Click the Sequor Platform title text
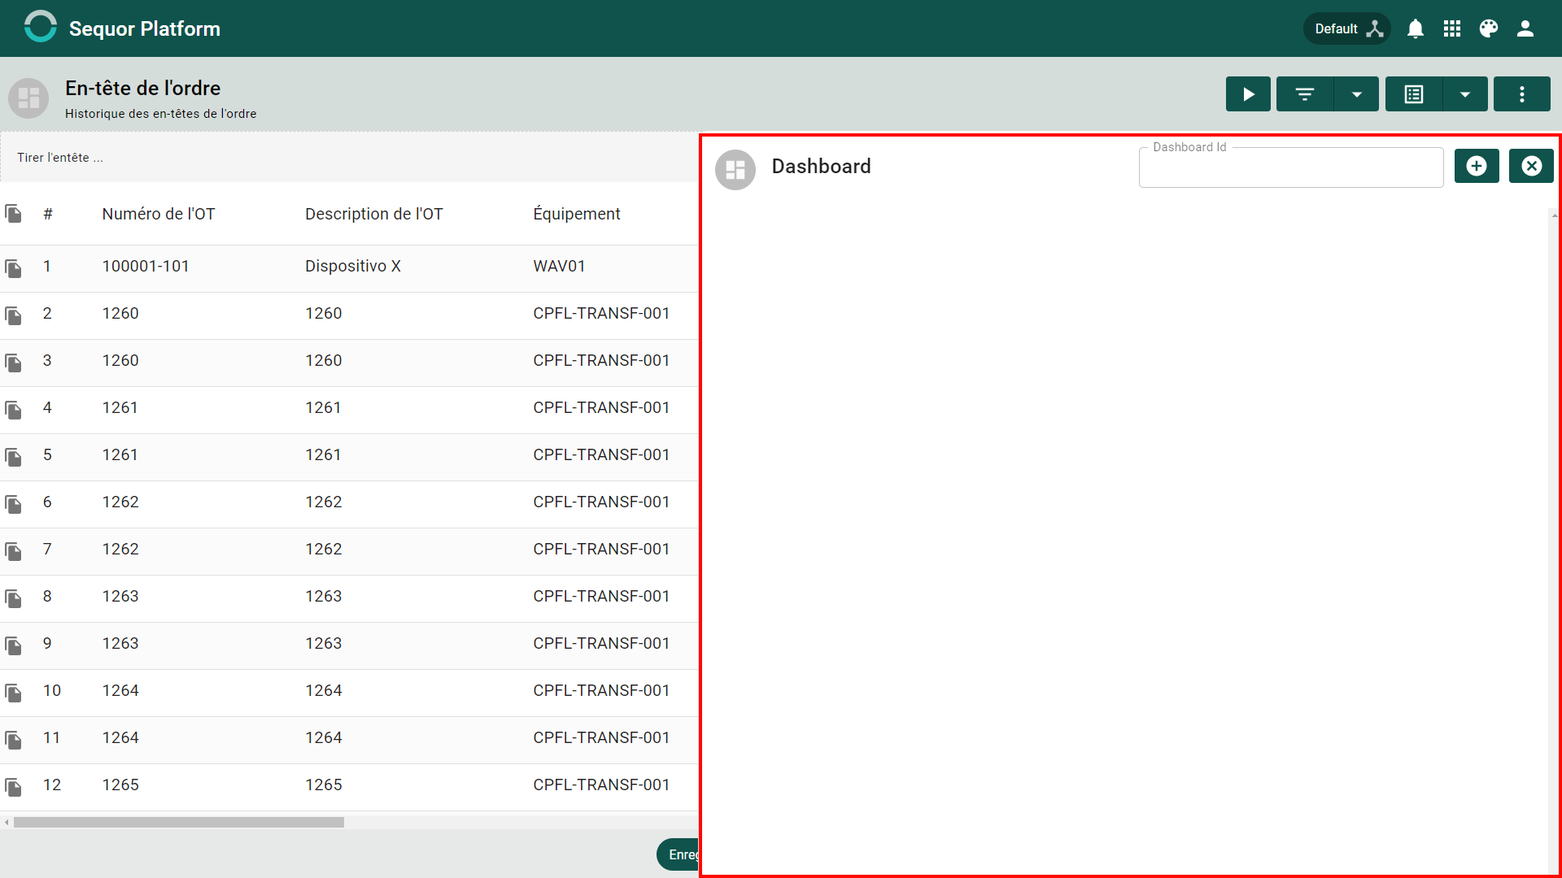The image size is (1562, 878). [145, 28]
